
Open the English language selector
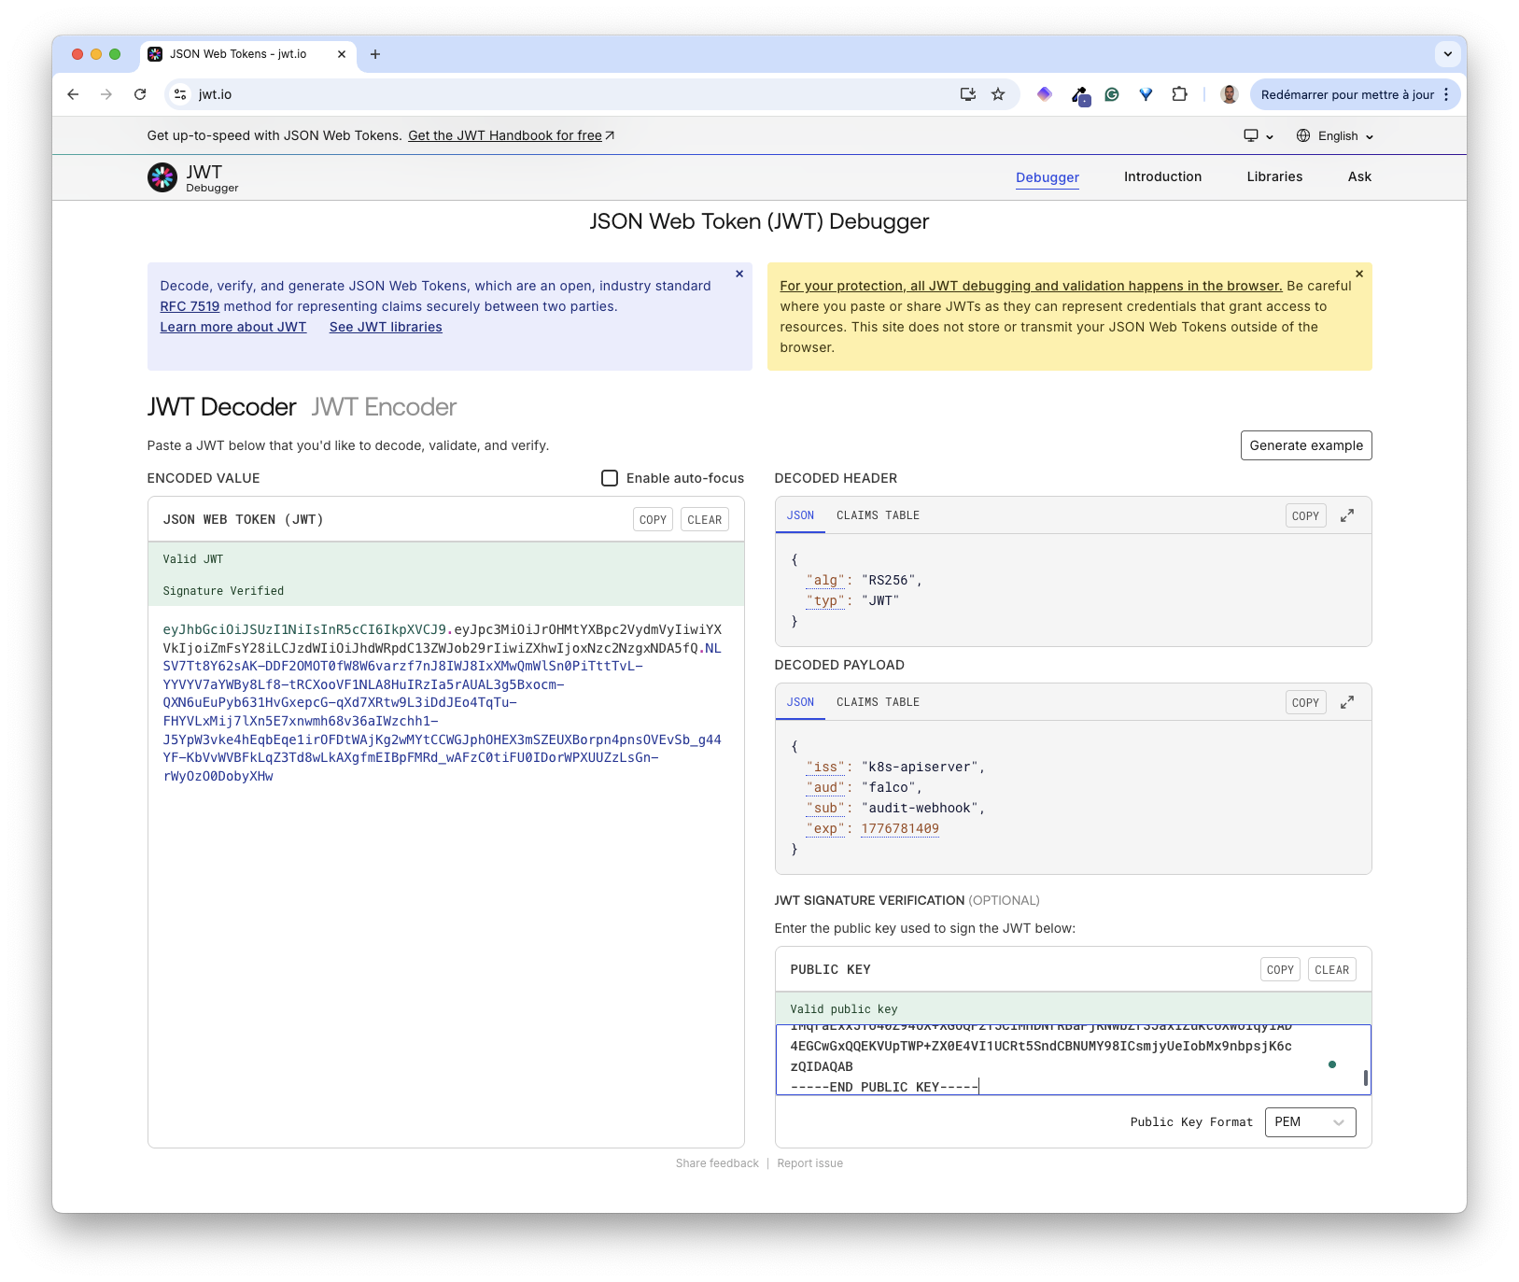click(1335, 136)
